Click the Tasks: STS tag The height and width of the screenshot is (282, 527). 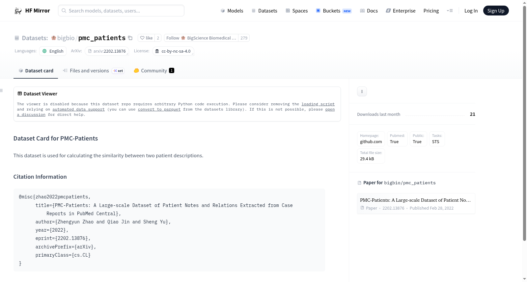437,139
